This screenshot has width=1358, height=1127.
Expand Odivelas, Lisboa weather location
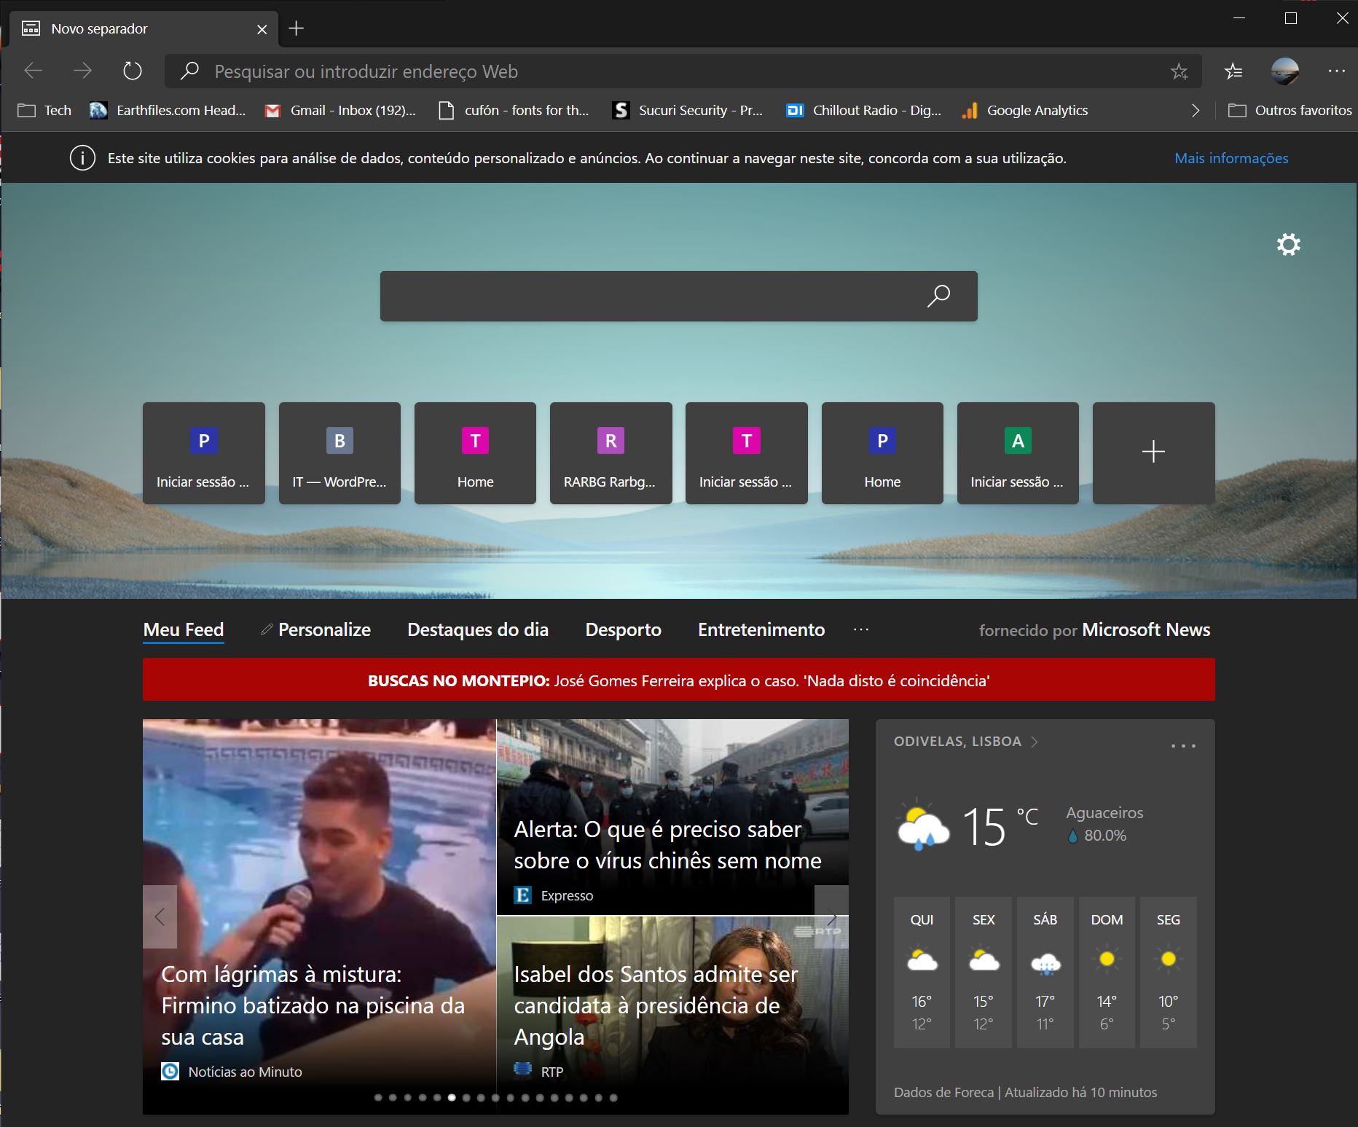tap(966, 742)
